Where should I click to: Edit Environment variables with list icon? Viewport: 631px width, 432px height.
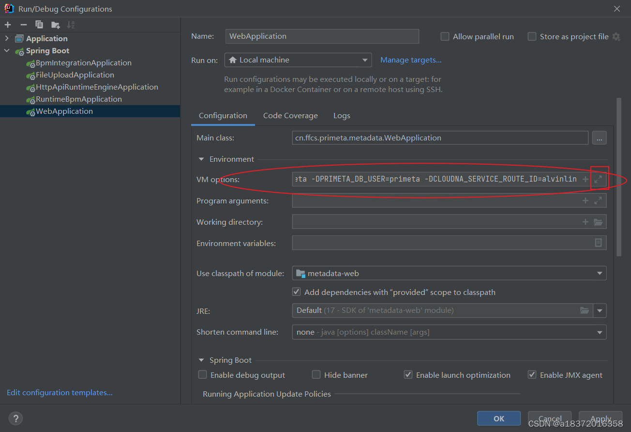click(x=598, y=243)
